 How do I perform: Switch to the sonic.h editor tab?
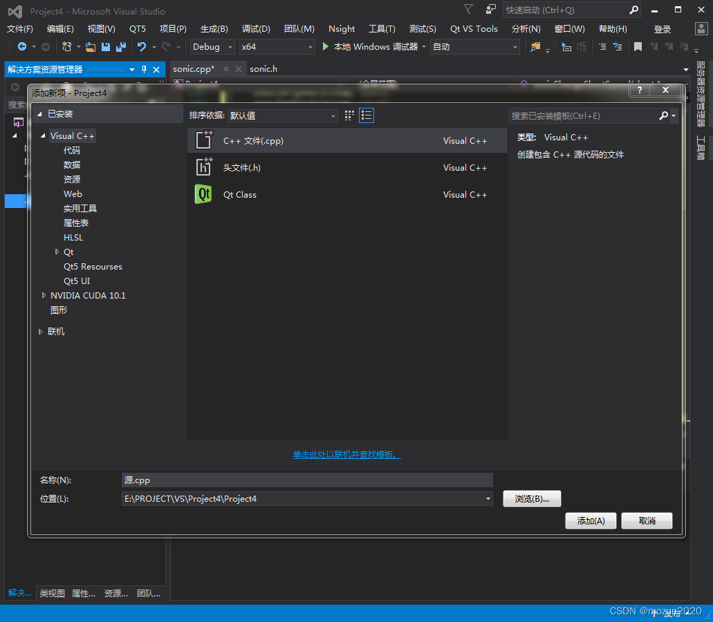pyautogui.click(x=263, y=69)
